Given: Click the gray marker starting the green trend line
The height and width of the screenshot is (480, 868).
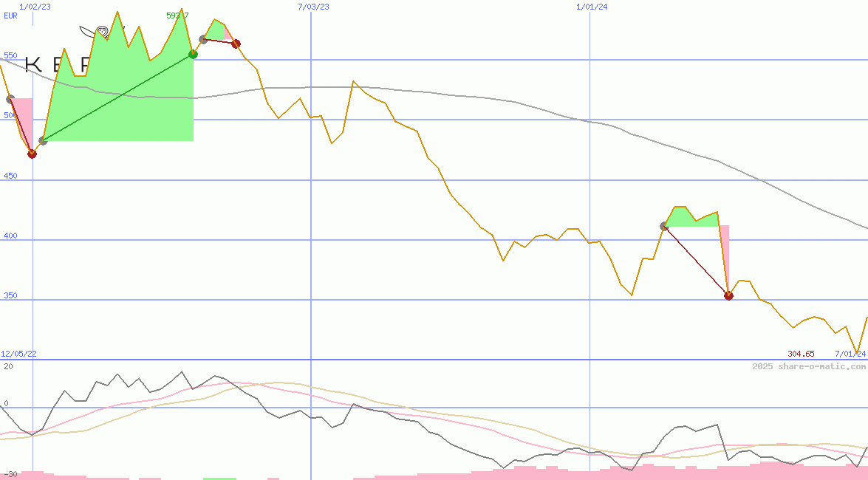Looking at the screenshot, I should point(43,140).
